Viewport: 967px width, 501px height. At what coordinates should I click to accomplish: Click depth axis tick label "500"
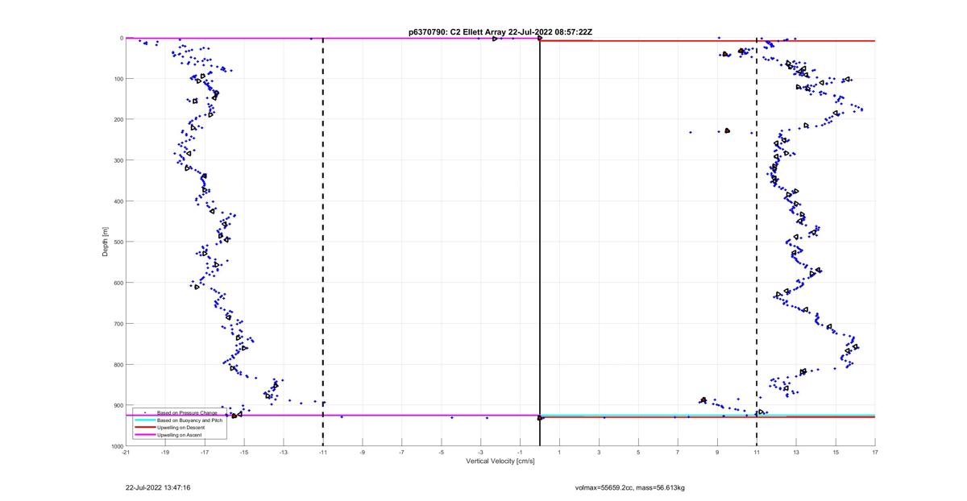point(118,242)
